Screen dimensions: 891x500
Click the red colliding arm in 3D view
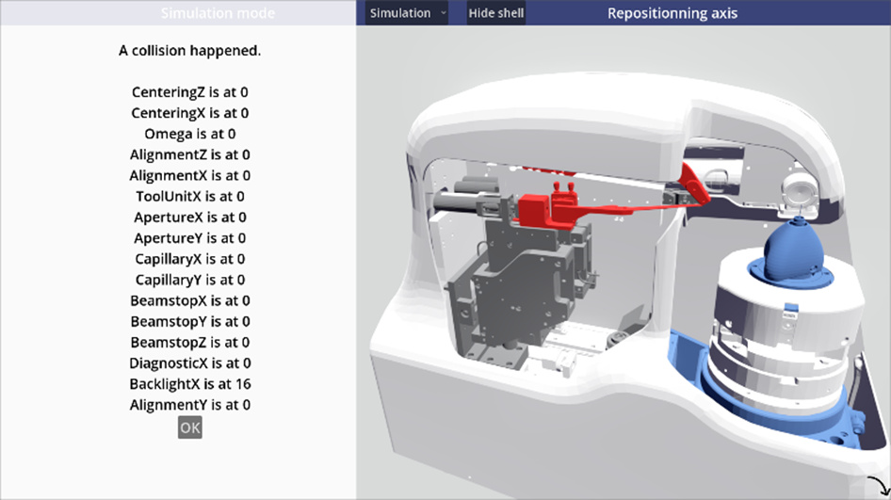(x=596, y=211)
